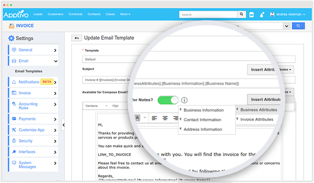Click the Template name field with Default
The width and height of the screenshot is (314, 183).
coord(188,59)
